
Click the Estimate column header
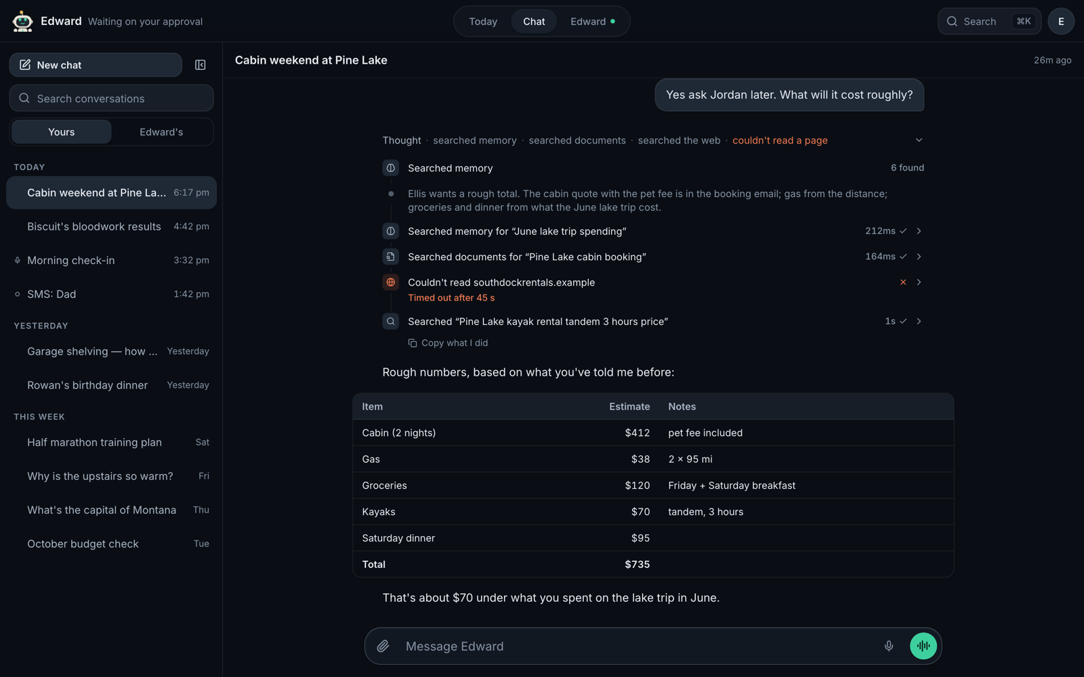tap(629, 407)
